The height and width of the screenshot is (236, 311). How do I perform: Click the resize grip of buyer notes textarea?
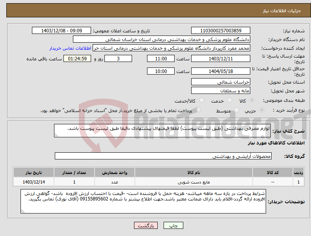(x=23, y=211)
